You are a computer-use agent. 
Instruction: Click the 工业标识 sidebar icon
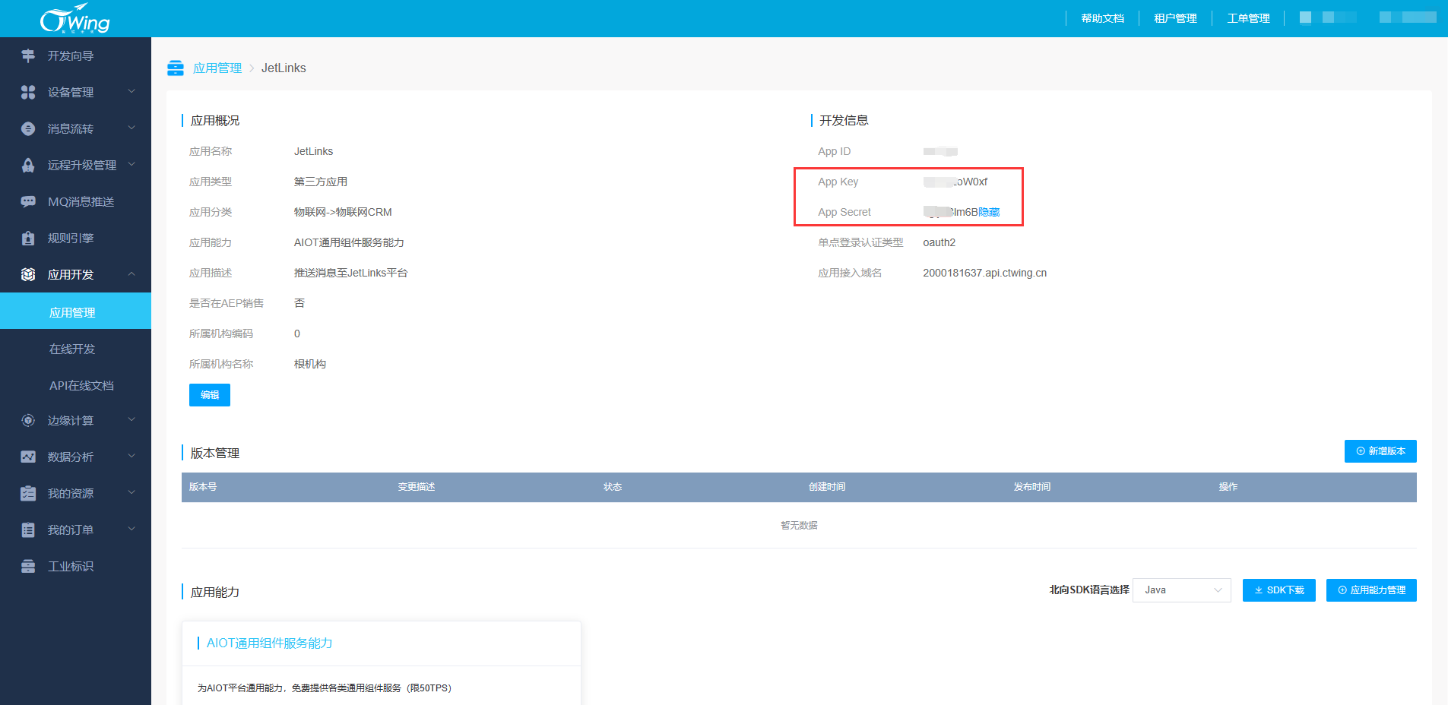[x=28, y=566]
